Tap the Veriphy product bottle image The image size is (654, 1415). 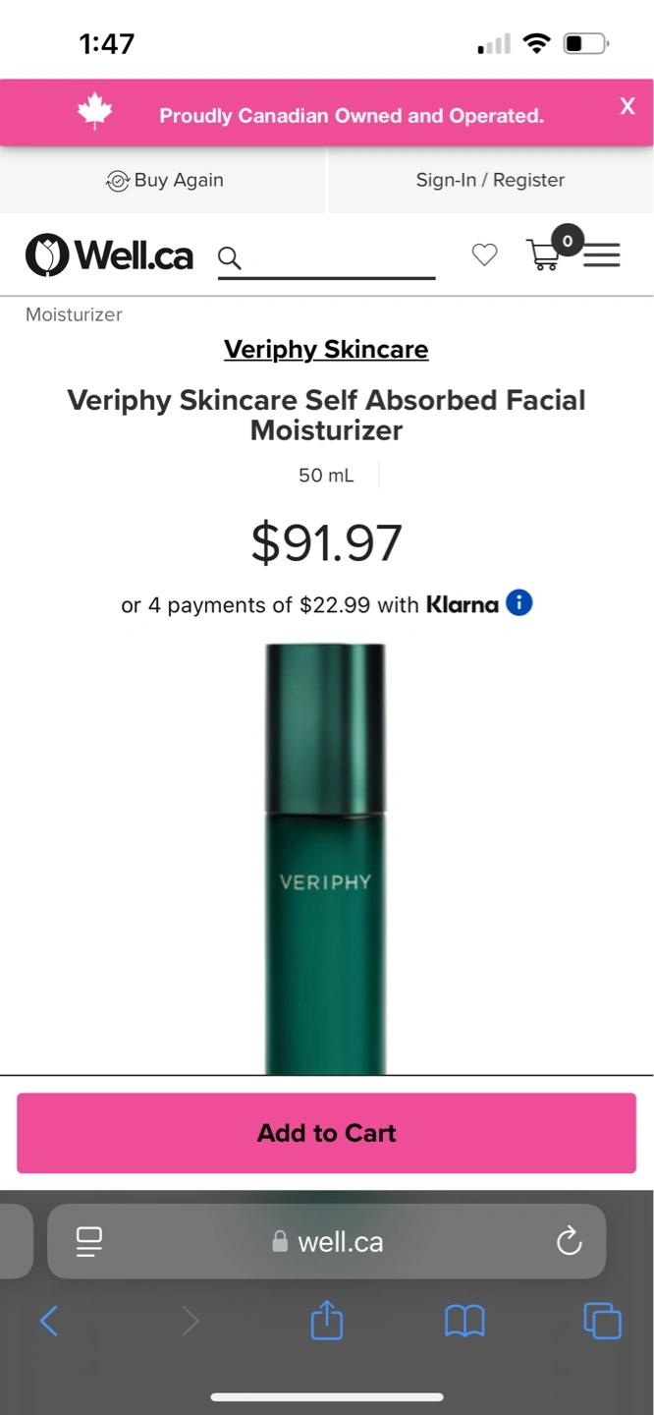(x=325, y=859)
